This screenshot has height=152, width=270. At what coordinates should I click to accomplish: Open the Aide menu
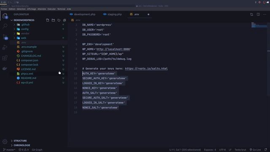(69, 9)
